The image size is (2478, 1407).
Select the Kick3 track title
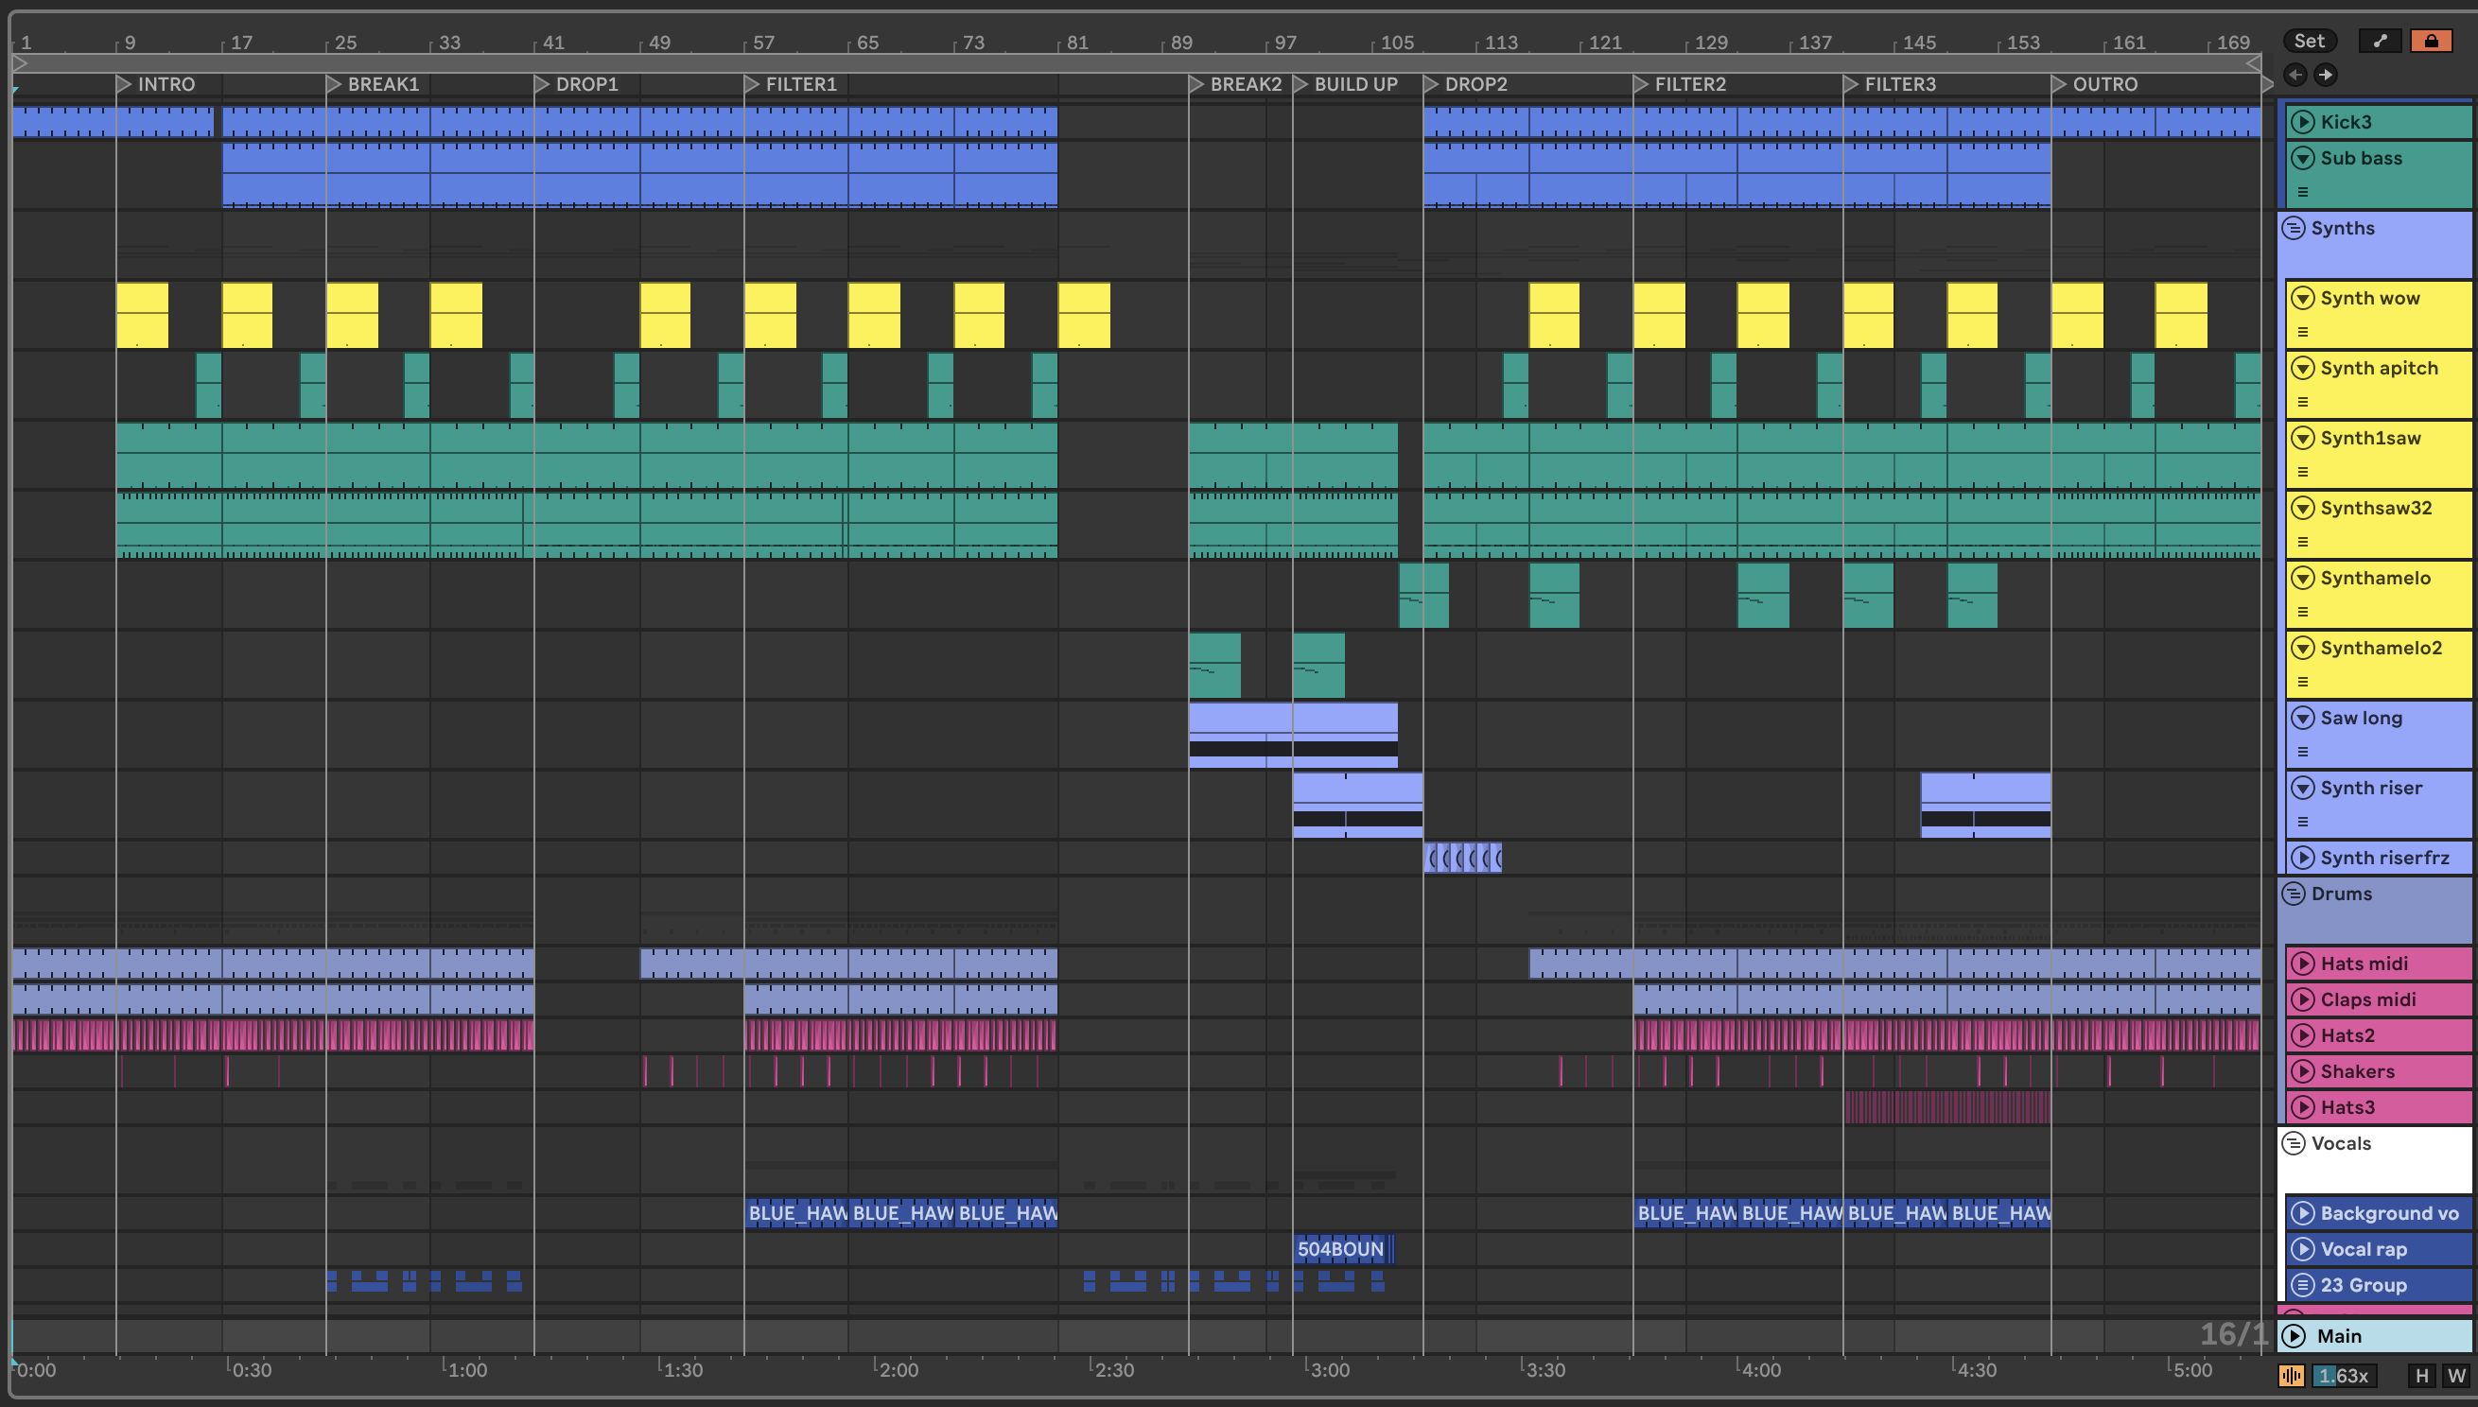(x=2346, y=122)
